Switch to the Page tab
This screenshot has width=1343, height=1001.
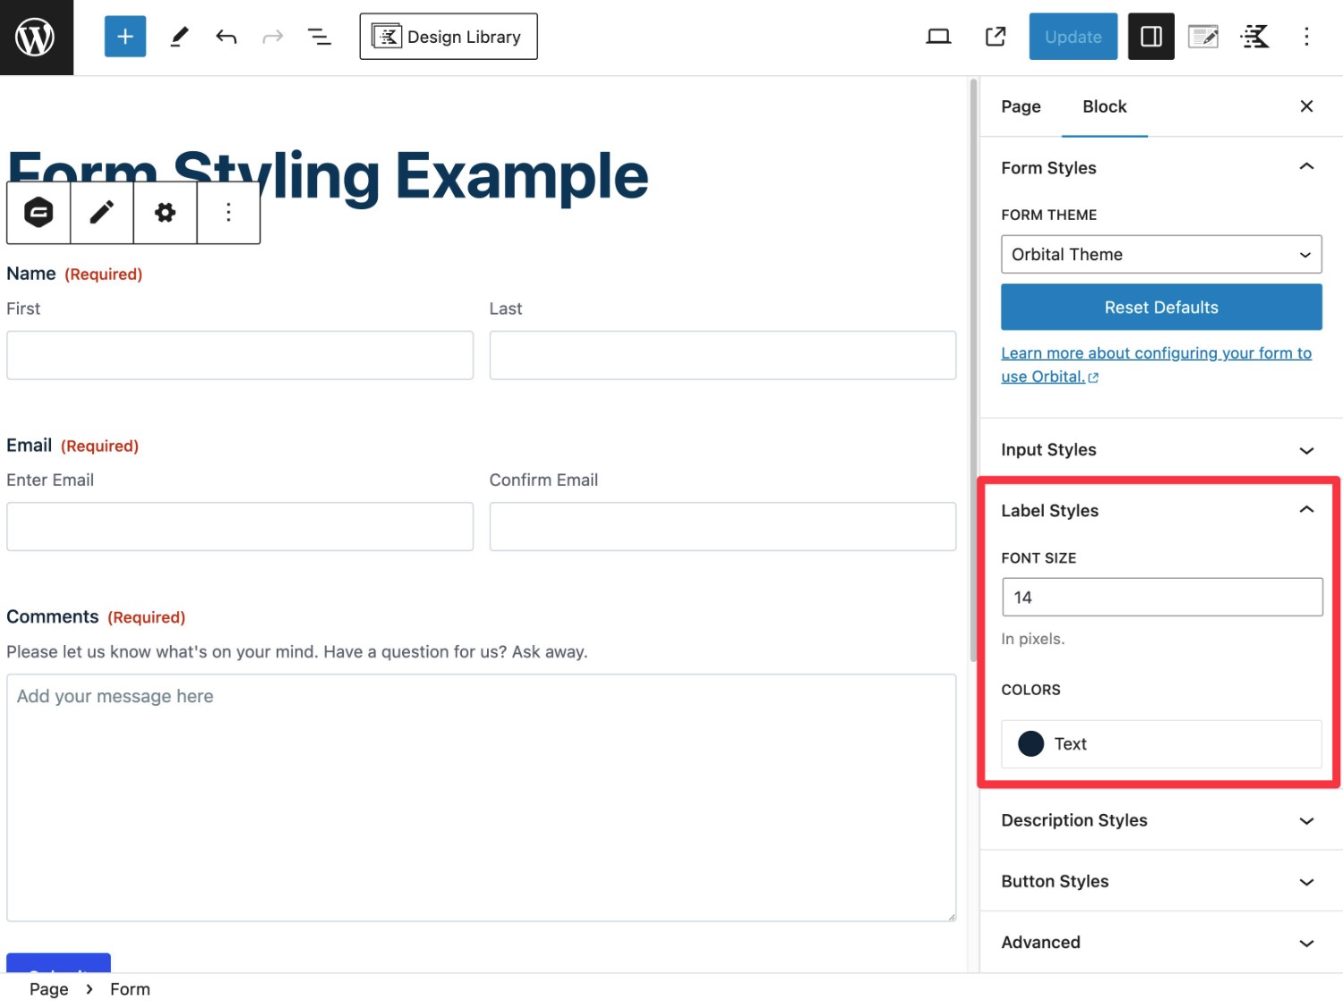(1021, 106)
